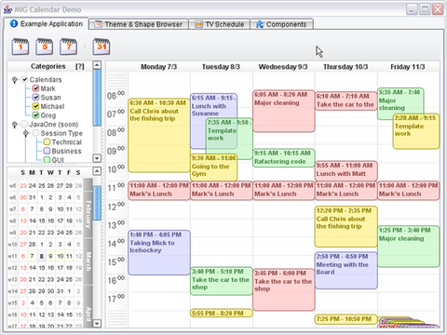Click the Example Application info icon

[x=14, y=23]
